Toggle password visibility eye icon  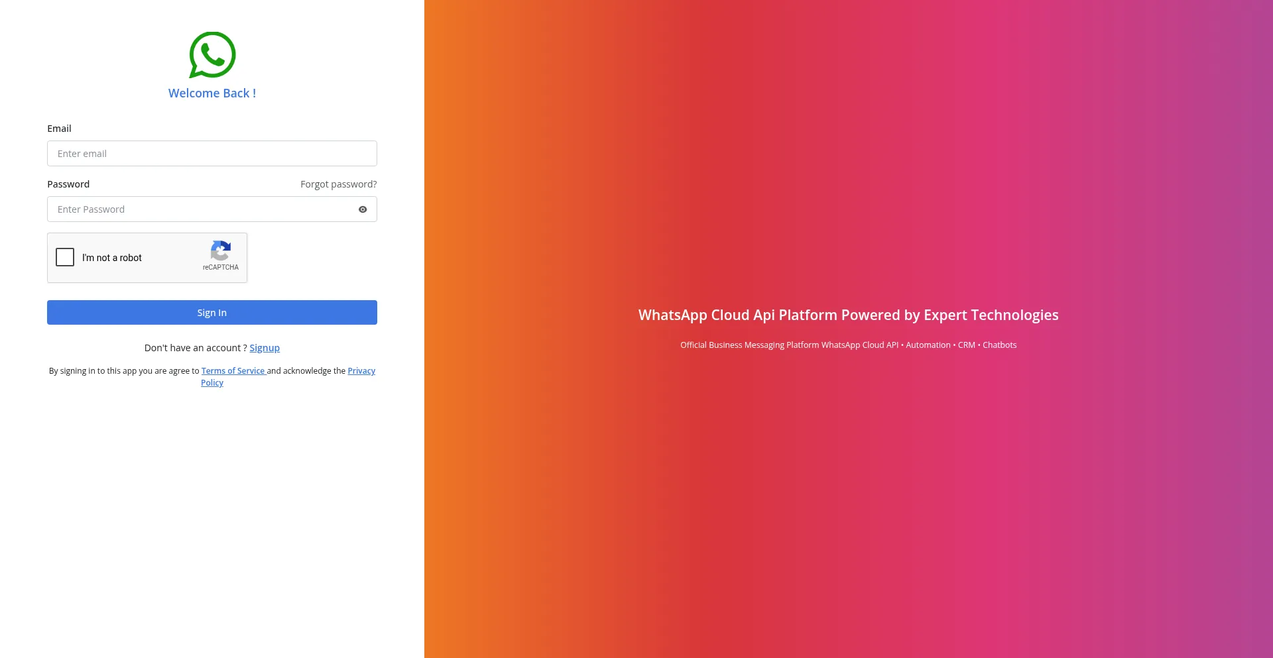click(363, 209)
